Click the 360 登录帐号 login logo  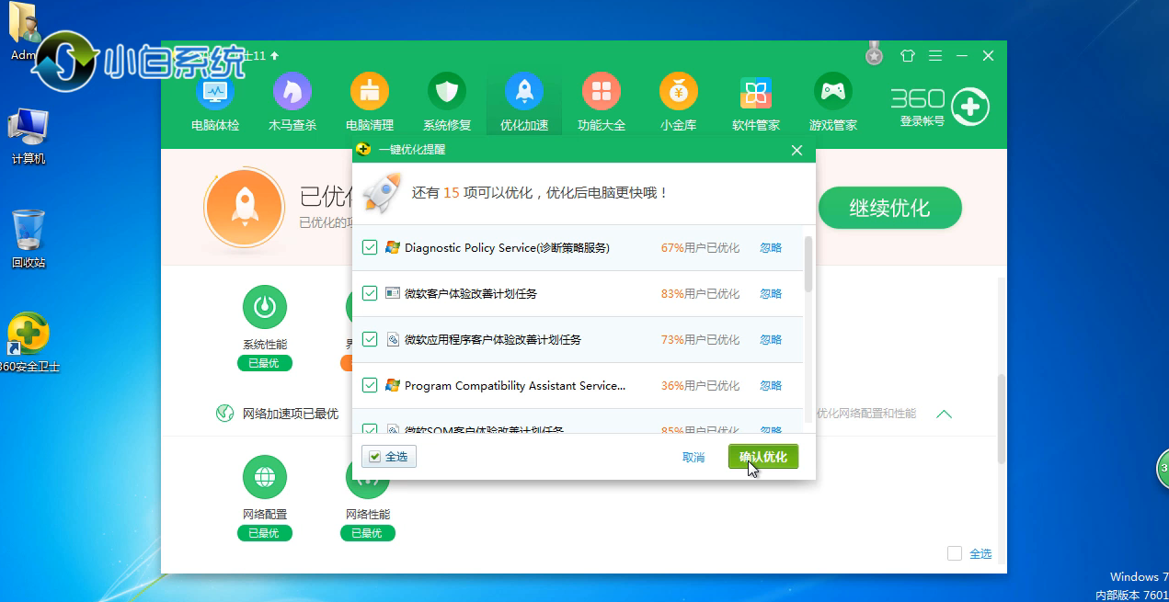click(939, 107)
